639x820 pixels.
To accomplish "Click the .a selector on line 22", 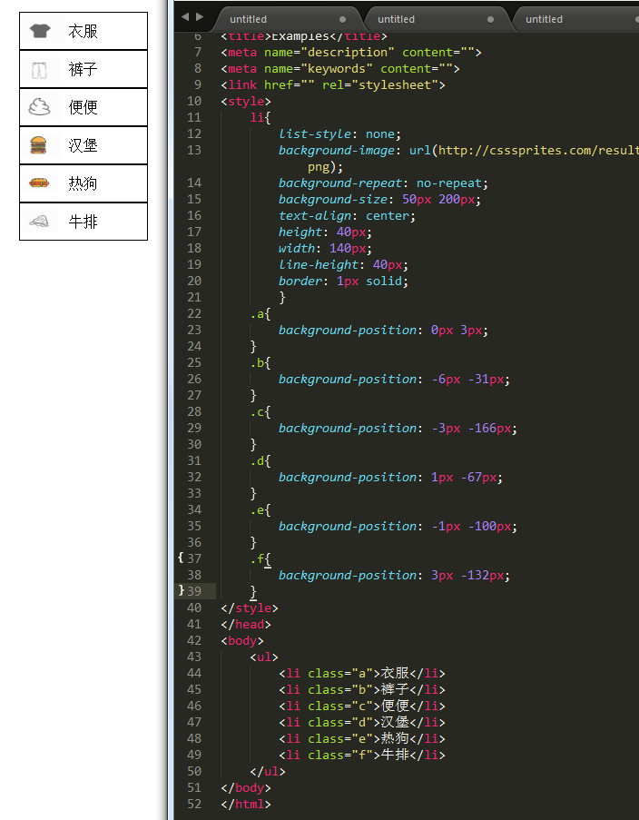I will click(257, 314).
